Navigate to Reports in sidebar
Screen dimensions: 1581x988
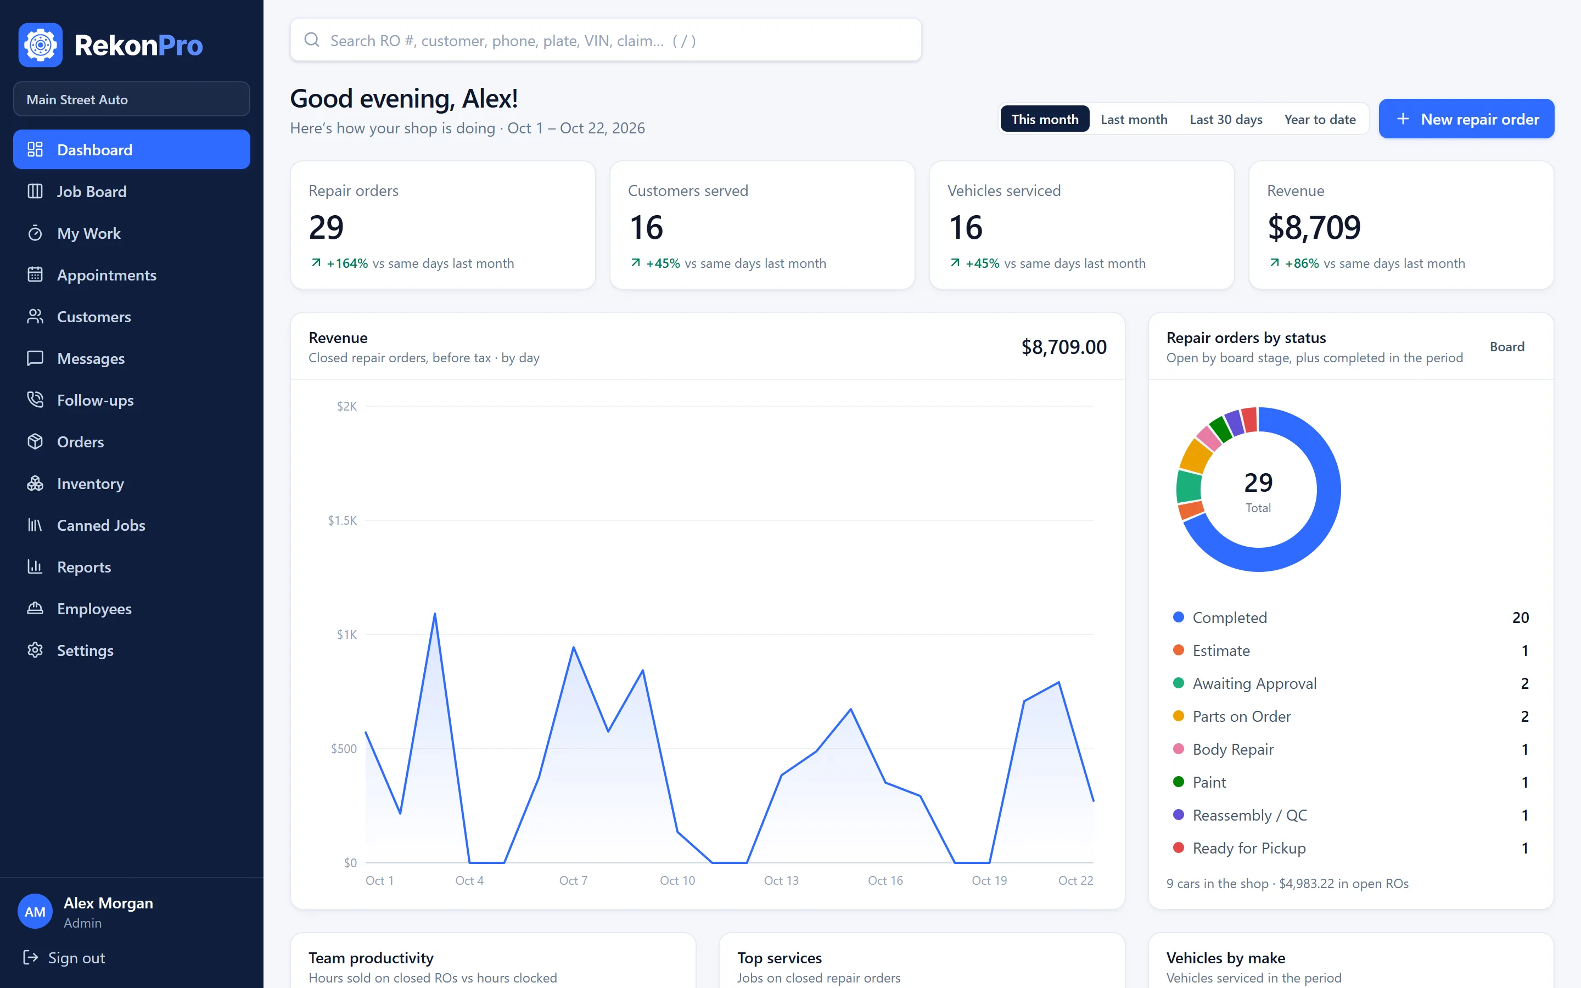point(131,566)
